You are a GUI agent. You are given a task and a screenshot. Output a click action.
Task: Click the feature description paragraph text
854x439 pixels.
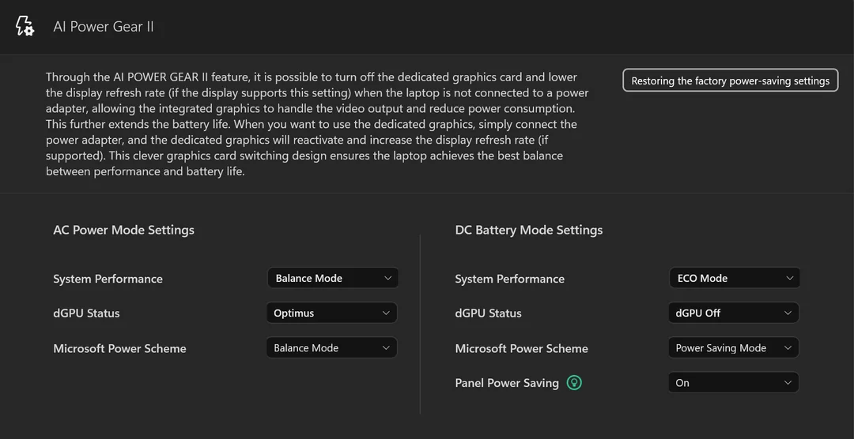coord(312,124)
